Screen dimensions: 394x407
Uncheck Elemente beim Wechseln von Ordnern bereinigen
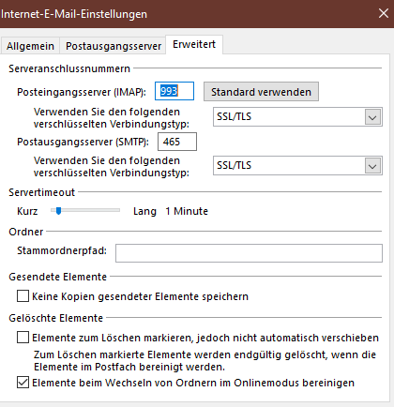pyautogui.click(x=23, y=383)
